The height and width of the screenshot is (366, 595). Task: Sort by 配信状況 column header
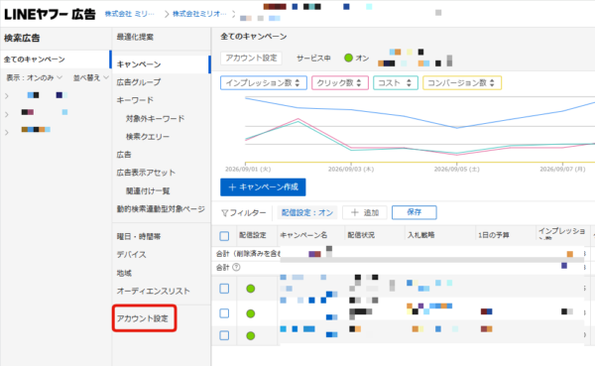pos(361,235)
